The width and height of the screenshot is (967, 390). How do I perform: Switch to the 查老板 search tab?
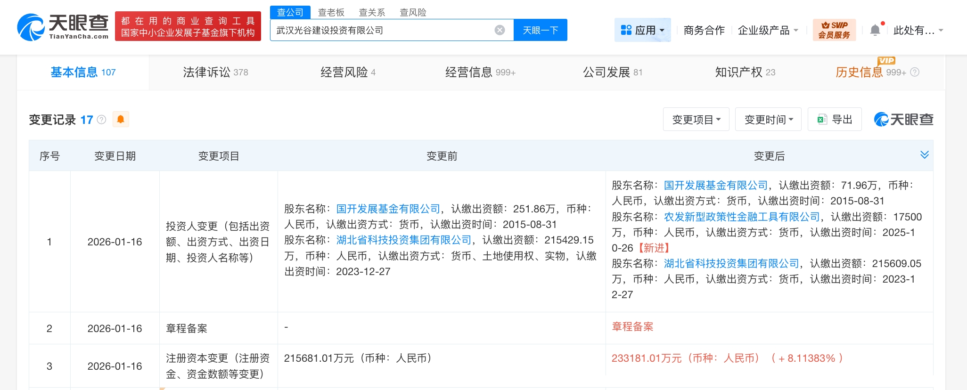click(331, 12)
